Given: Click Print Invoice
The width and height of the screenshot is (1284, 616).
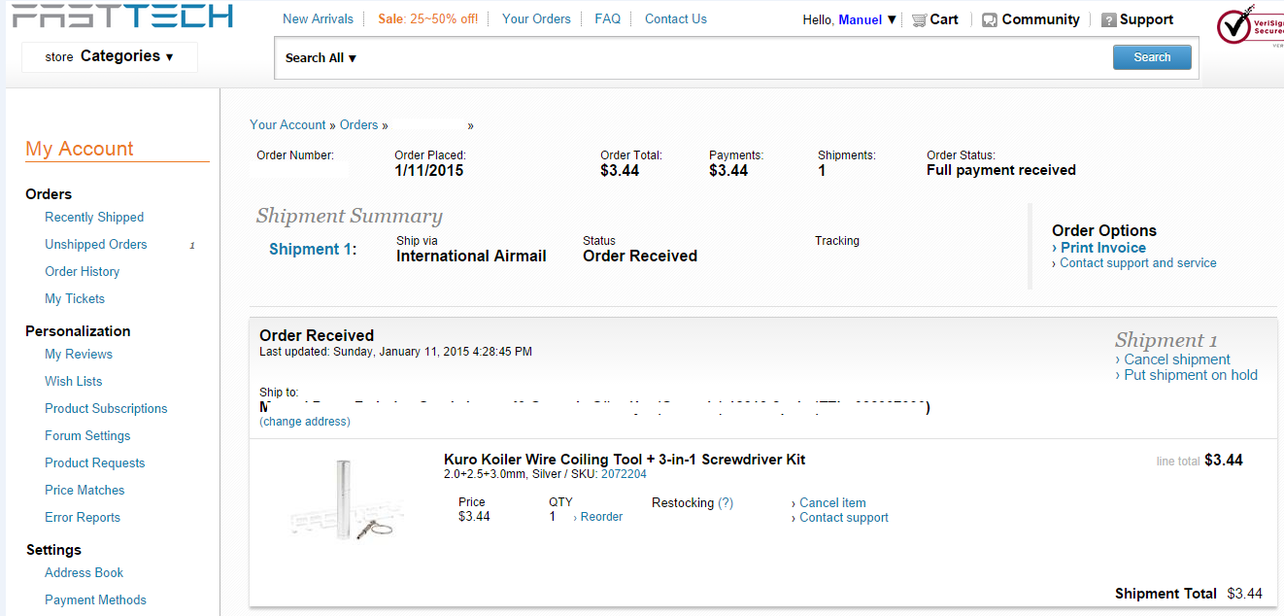Looking at the screenshot, I should 1102,248.
